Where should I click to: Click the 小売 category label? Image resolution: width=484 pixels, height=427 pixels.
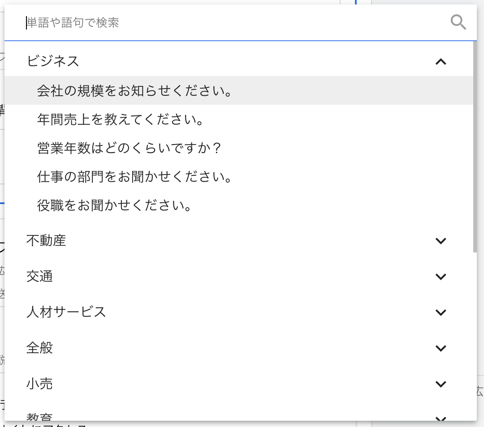pos(39,384)
